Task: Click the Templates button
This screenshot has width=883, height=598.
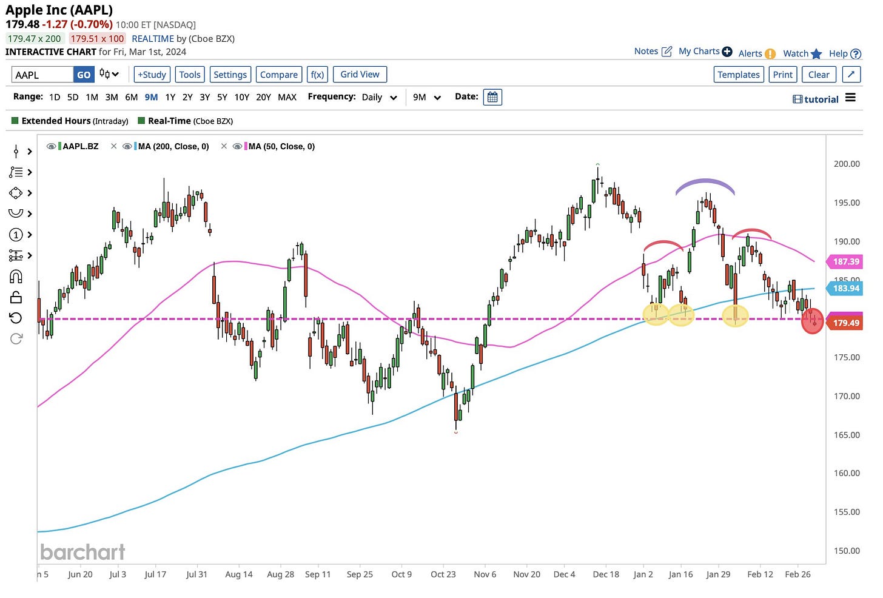Action: coord(738,75)
